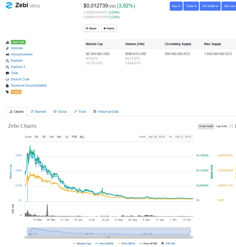The height and width of the screenshot is (247, 236).
Task: Click the navigator scrollbar left arrow
Action: click(26, 237)
